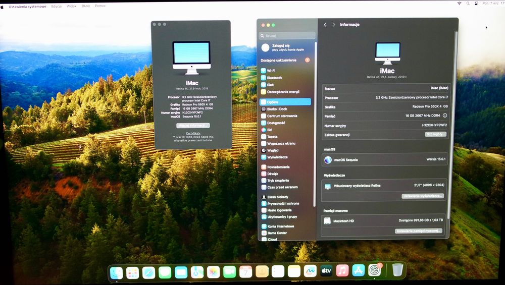Open the Edycja menu
505x285 pixels.
[57, 6]
